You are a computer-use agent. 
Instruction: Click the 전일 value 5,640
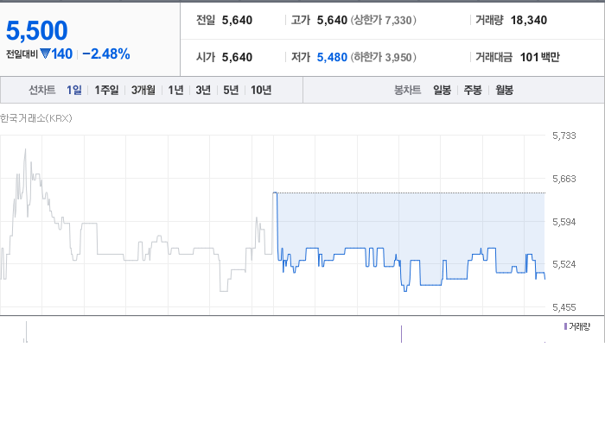click(237, 20)
